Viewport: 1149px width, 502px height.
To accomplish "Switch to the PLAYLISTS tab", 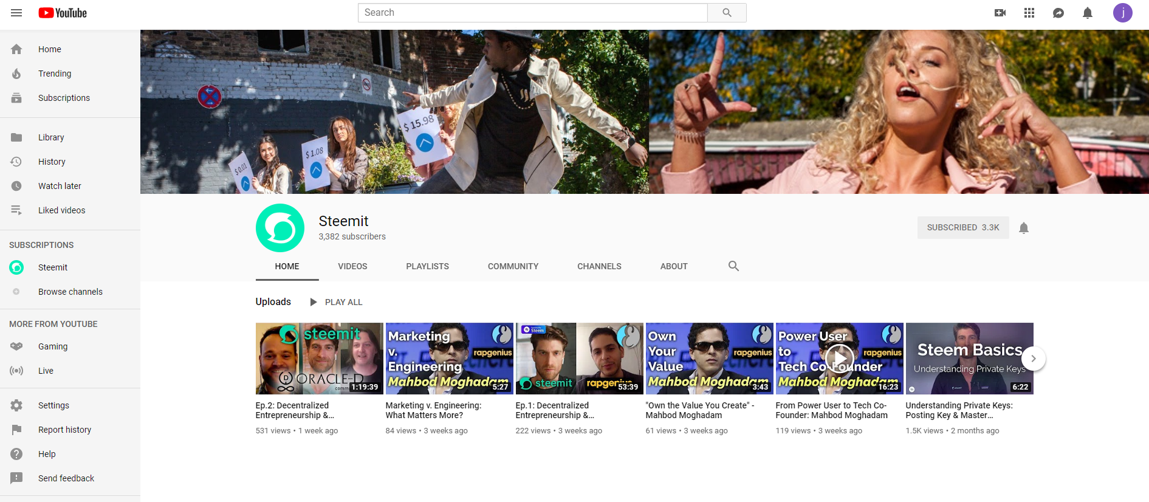I will pyautogui.click(x=427, y=266).
